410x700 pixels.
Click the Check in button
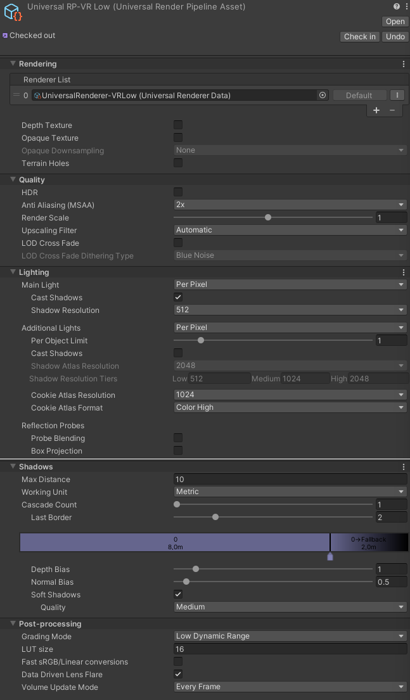pyautogui.click(x=359, y=36)
